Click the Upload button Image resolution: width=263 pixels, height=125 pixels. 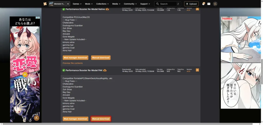(191, 4)
